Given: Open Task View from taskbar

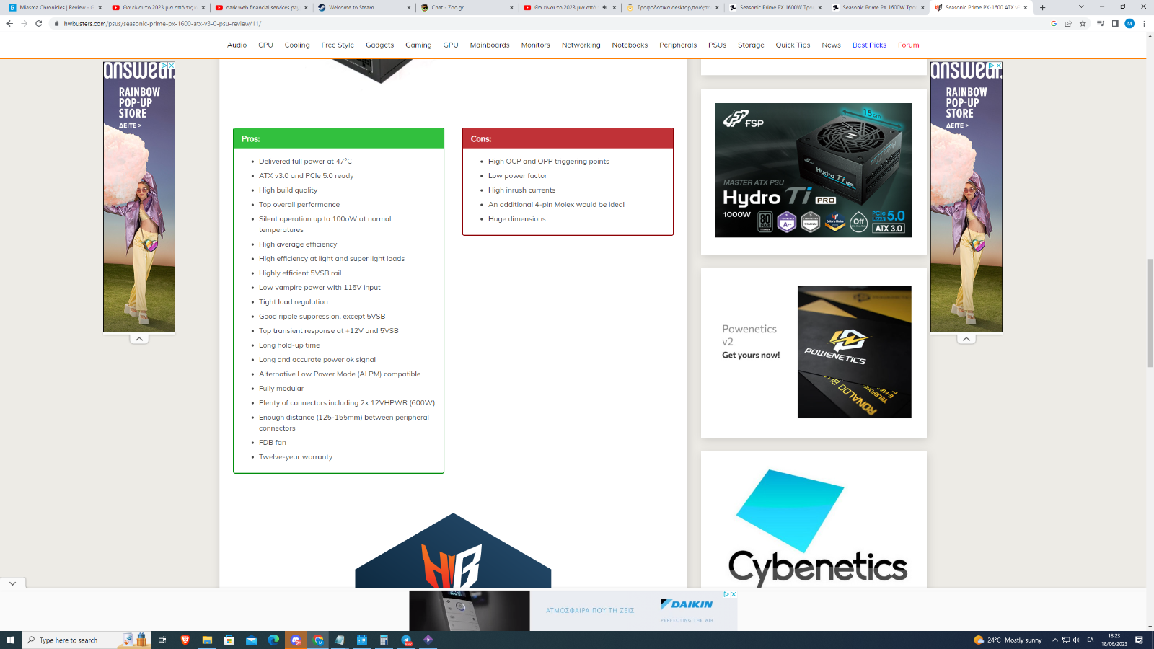Looking at the screenshot, I should pos(162,640).
